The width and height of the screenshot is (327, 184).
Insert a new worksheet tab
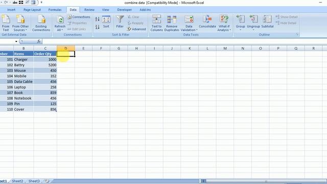[47, 181]
